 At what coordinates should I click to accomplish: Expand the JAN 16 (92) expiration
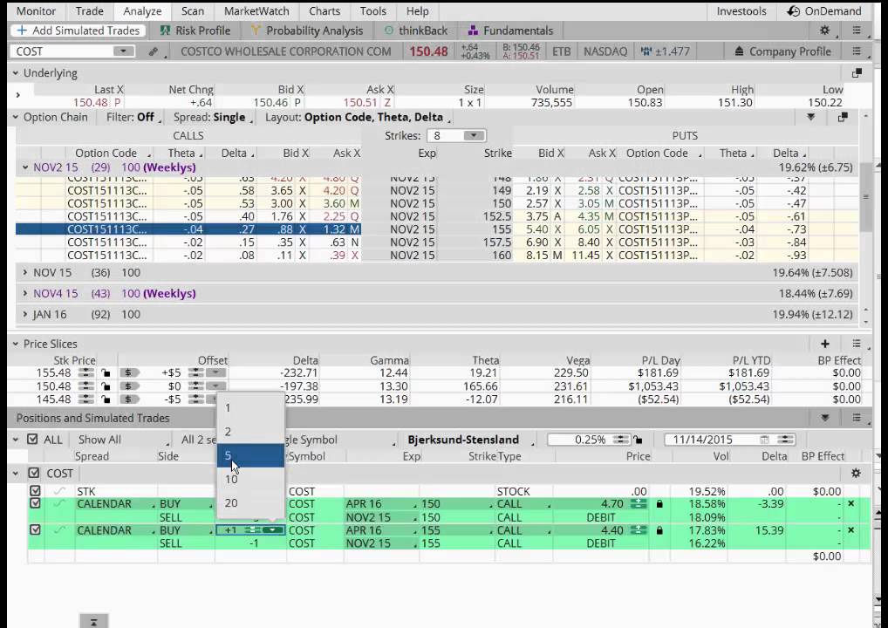click(x=25, y=314)
